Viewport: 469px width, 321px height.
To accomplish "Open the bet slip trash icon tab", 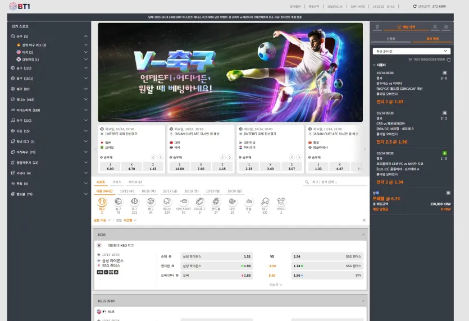I will tap(377, 27).
